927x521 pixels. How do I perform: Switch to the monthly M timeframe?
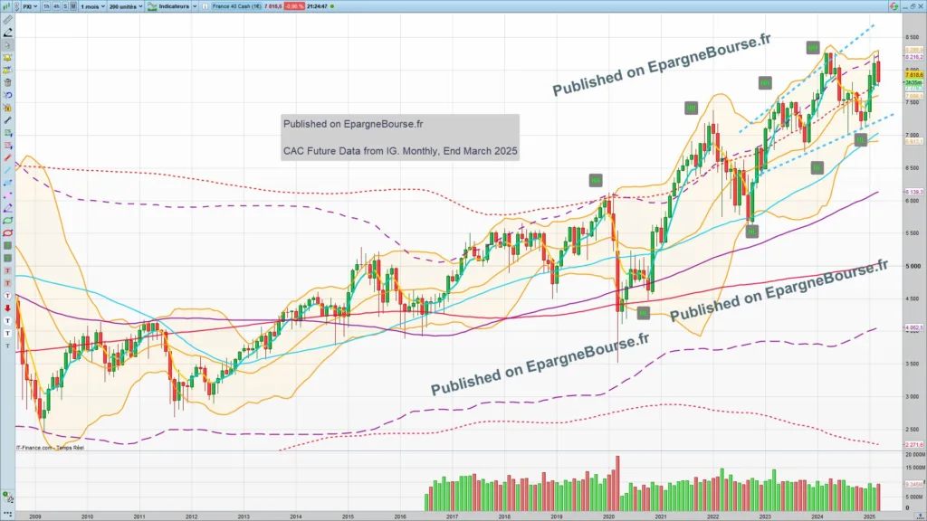73,6
